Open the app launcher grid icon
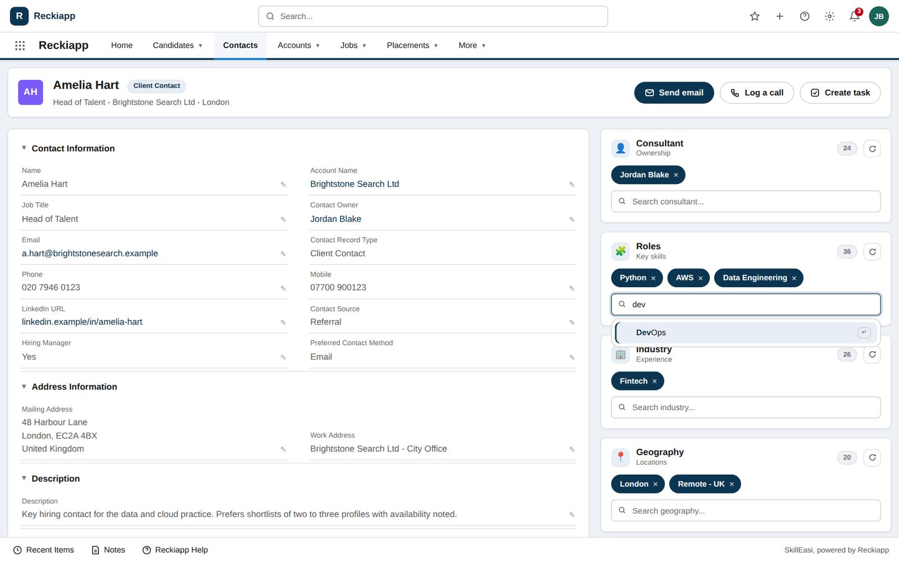Image resolution: width=899 pixels, height=562 pixels. point(20,46)
